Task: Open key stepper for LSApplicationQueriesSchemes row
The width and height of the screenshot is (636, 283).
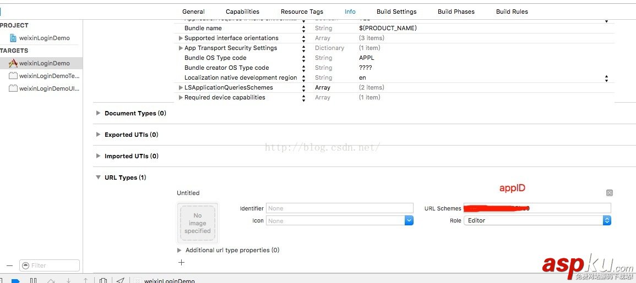Action: coord(303,87)
